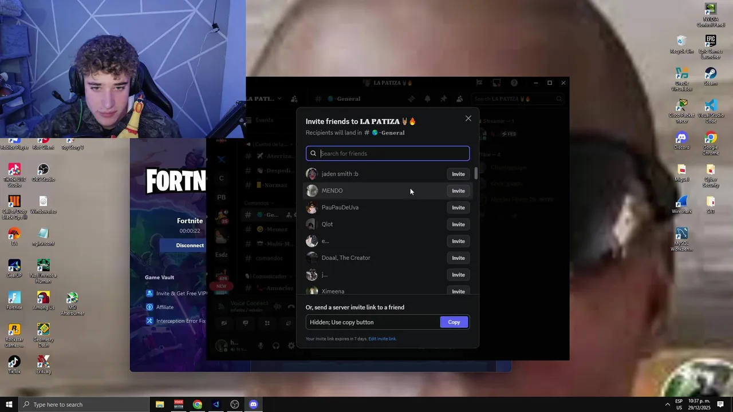Open Call of Duty Black Ops III icon
This screenshot has width=733, height=412.
point(14,207)
